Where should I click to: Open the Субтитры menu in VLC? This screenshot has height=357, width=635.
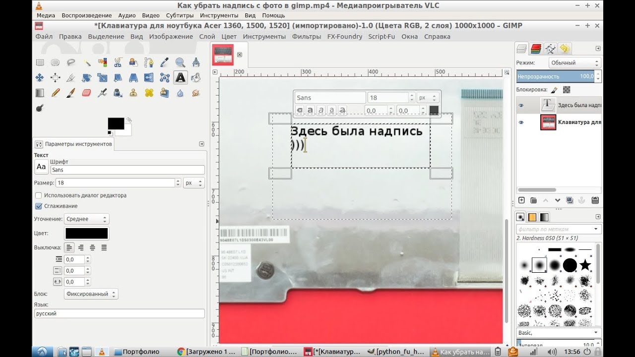click(x=180, y=15)
